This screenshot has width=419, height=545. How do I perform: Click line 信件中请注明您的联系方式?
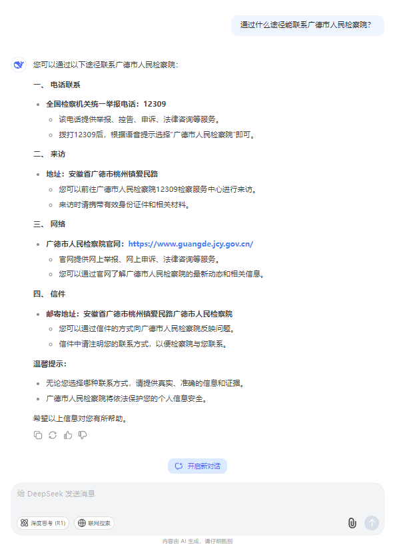(143, 344)
